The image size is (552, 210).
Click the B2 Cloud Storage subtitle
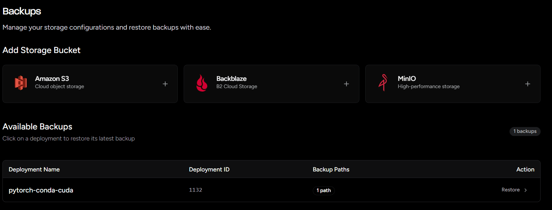click(237, 86)
